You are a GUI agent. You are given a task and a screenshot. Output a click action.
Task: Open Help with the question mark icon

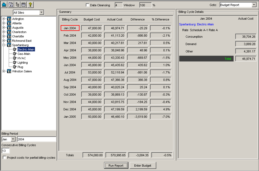(30, 5)
